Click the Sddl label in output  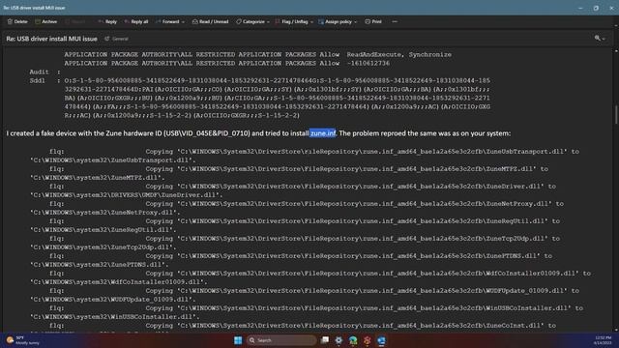[37, 80]
